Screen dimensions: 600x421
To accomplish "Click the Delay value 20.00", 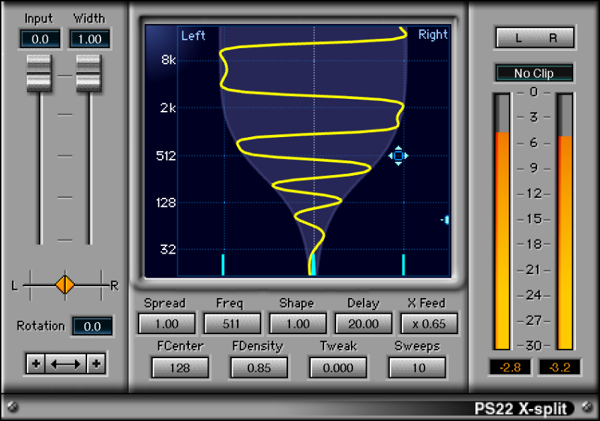I will click(x=364, y=324).
